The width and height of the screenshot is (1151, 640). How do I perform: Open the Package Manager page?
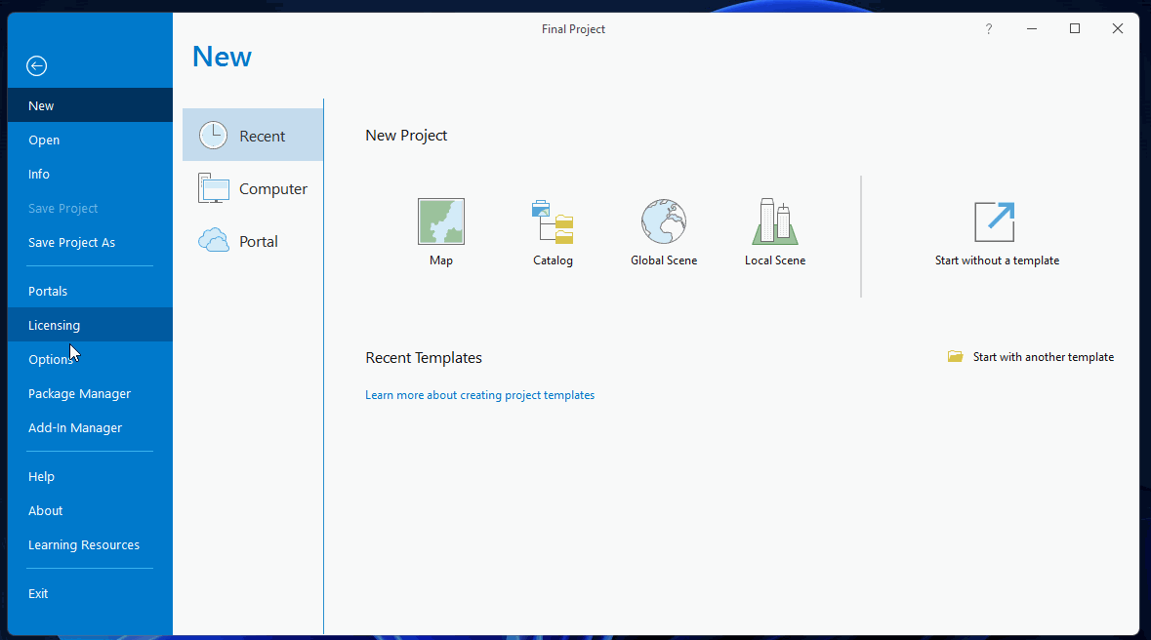pos(79,393)
